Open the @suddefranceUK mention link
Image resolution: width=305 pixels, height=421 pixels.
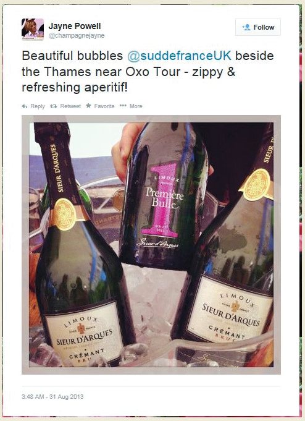click(179, 56)
